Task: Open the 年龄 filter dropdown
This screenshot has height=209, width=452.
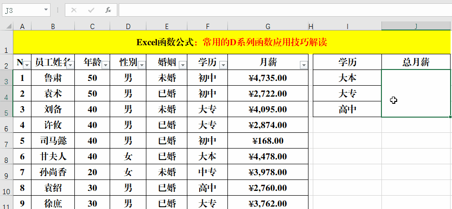Action: tap(105, 66)
